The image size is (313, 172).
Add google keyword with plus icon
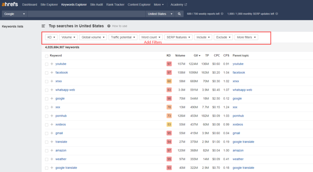pyautogui.click(x=52, y=98)
